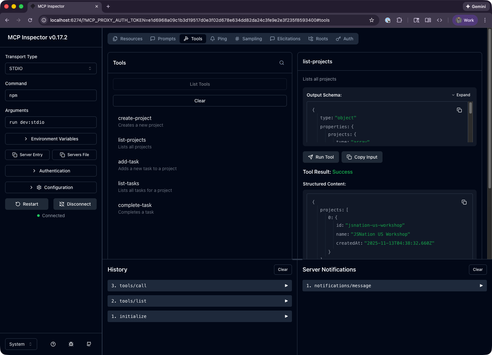
Task: Switch to the Resources tab
Action: (128, 39)
